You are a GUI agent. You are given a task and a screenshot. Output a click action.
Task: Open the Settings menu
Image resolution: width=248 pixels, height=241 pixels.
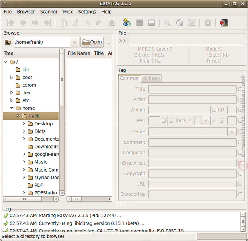[x=87, y=12]
